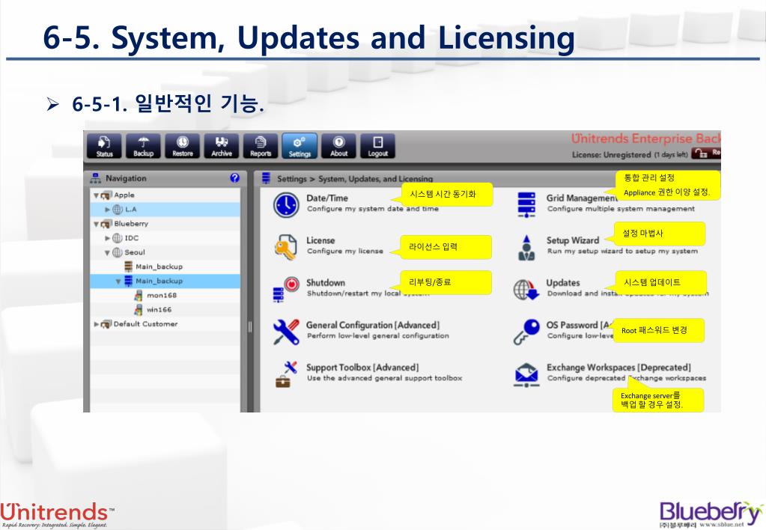Click the Navigation panel header icon

(x=95, y=178)
